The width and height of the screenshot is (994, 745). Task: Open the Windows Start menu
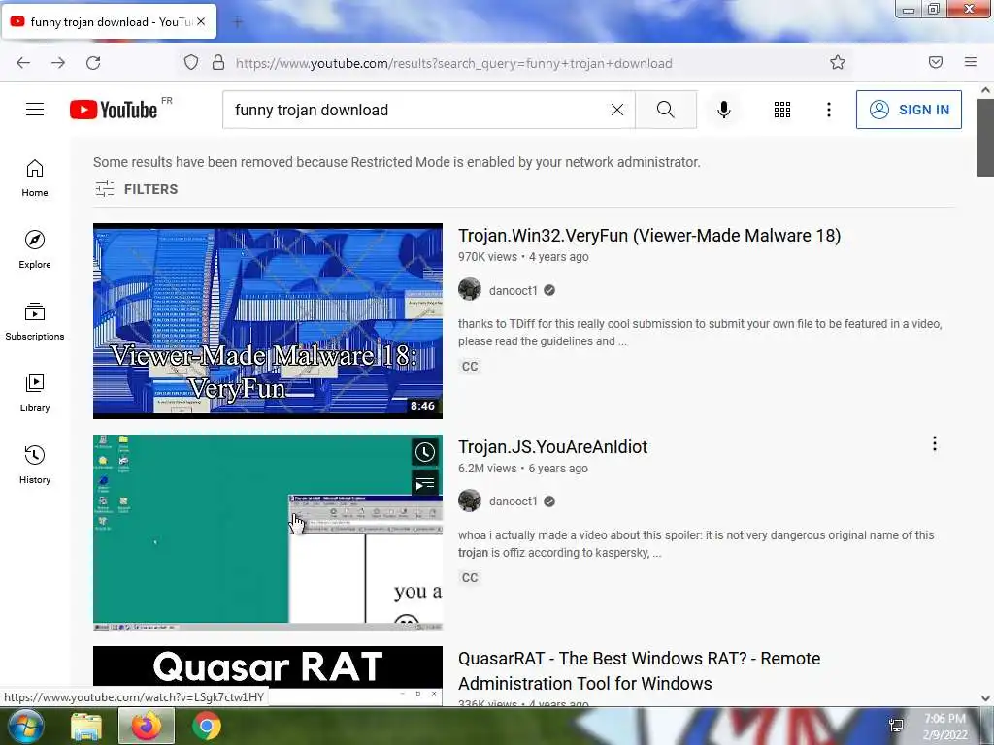24,726
